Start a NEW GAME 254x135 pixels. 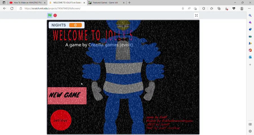pos(67,96)
